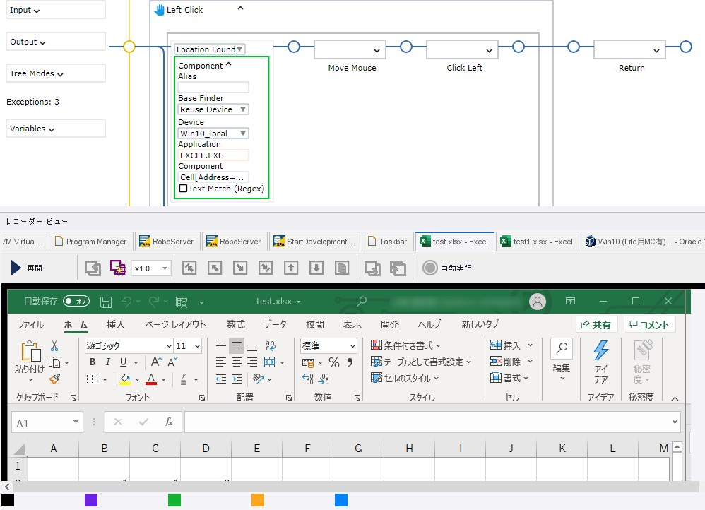Open the Win10_local device dropdown
This screenshot has width=705, height=510.
tap(213, 133)
